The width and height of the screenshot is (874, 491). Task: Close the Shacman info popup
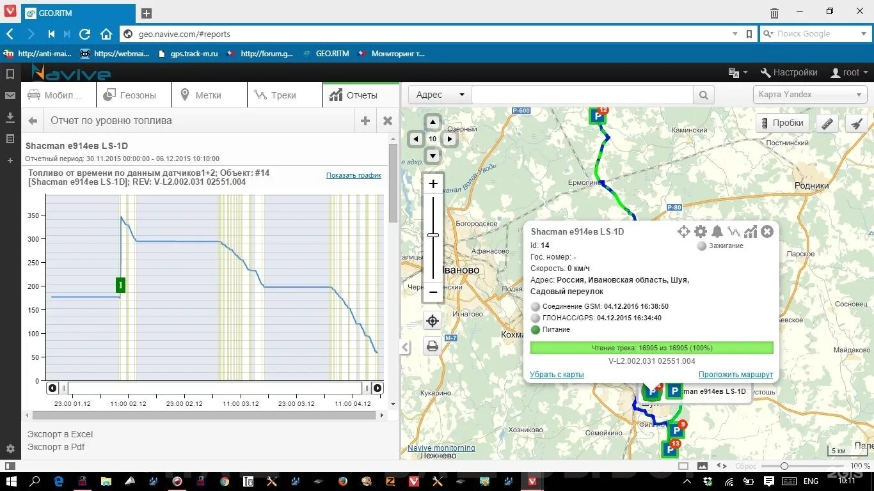[767, 231]
